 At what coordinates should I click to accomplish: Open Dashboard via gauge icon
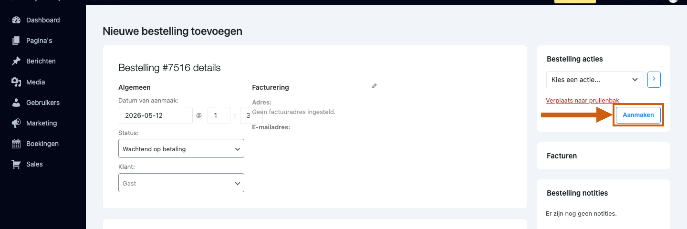point(16,20)
